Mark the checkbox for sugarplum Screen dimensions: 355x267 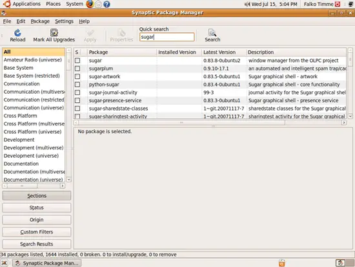pos(77,69)
